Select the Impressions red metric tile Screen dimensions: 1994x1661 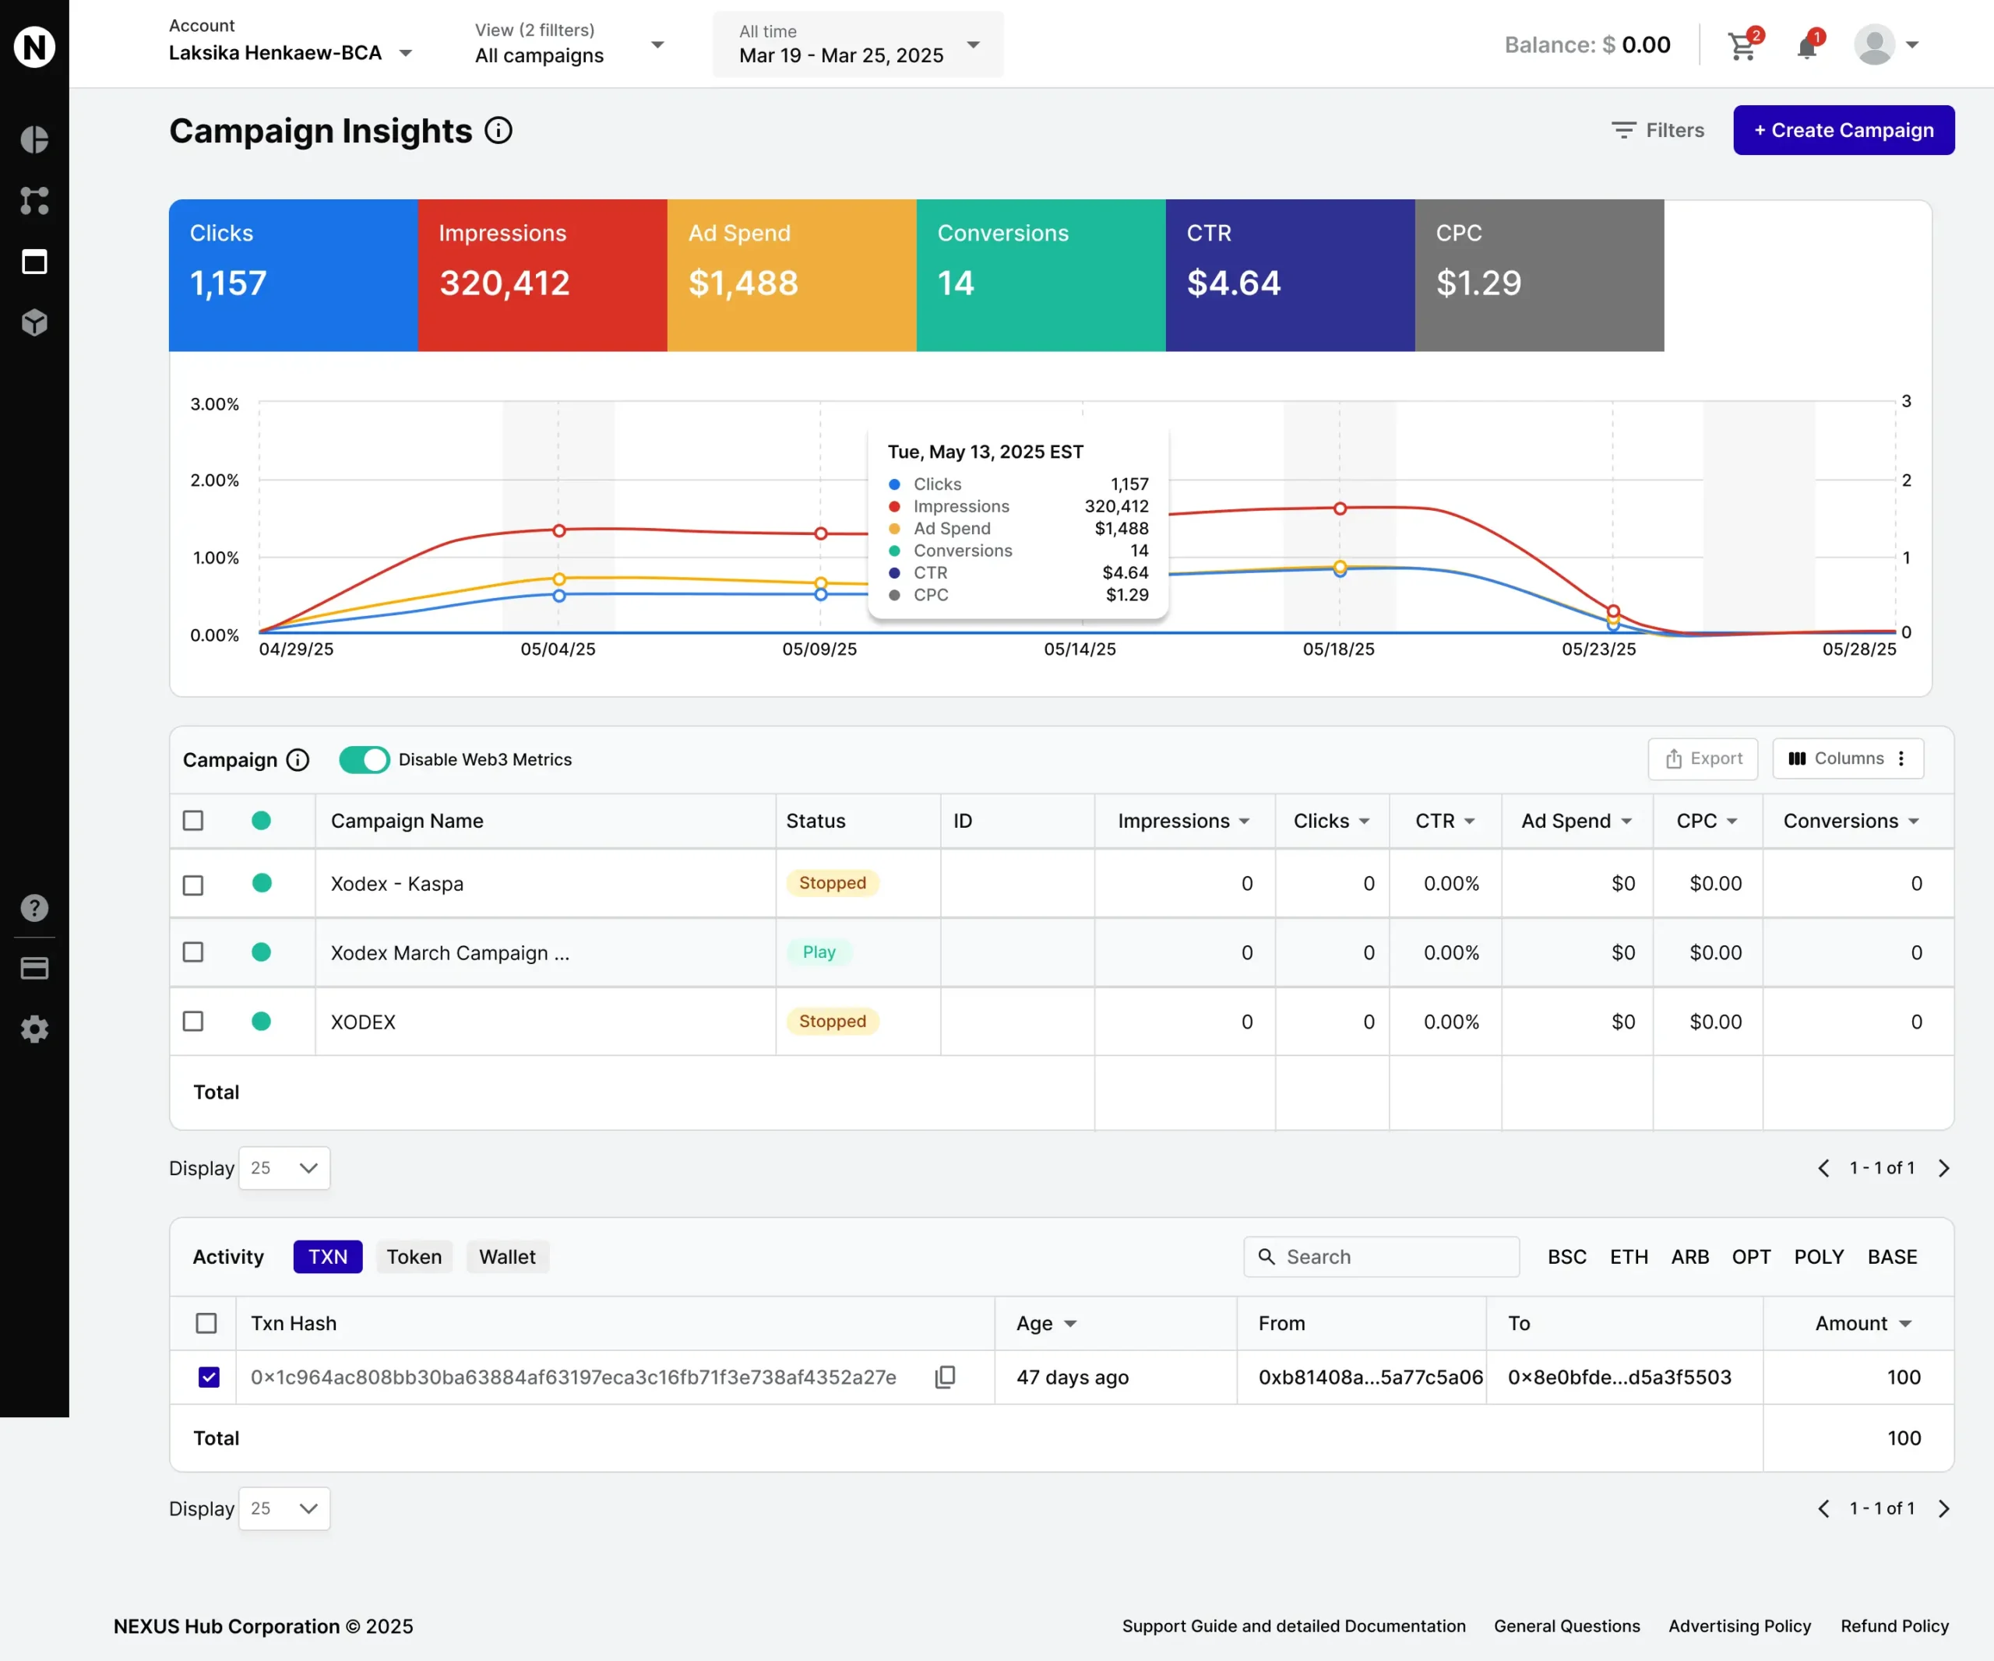[542, 275]
